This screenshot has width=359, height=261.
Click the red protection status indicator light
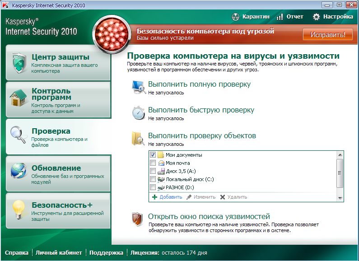112,34
